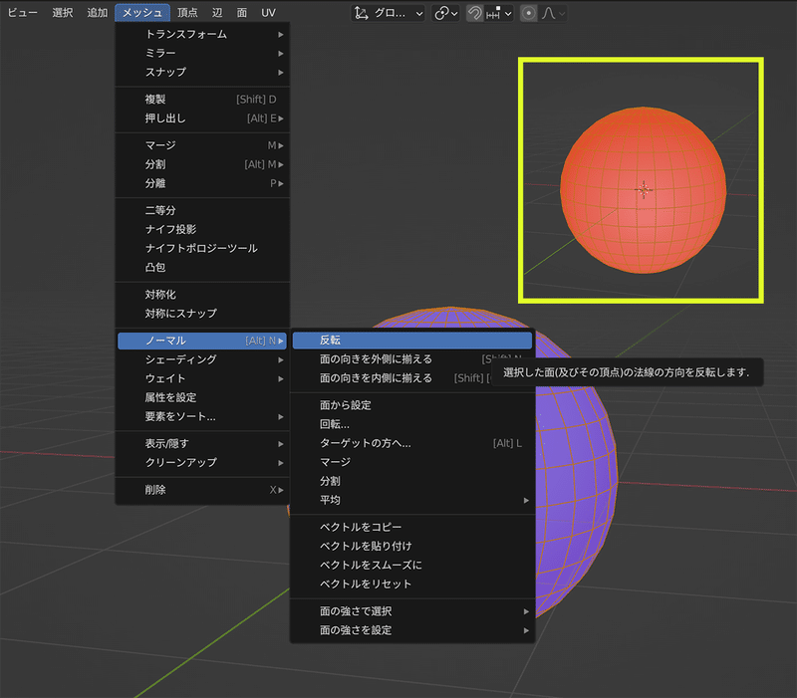
Task: Choose 複製 from the mesh menu
Action: coord(202,99)
